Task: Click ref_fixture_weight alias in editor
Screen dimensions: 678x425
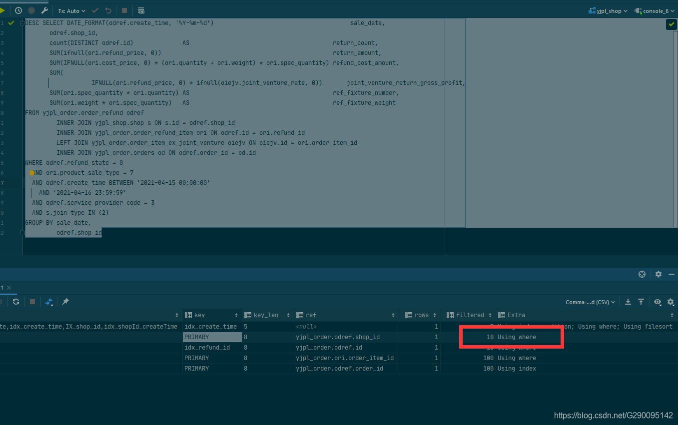Action: 364,103
